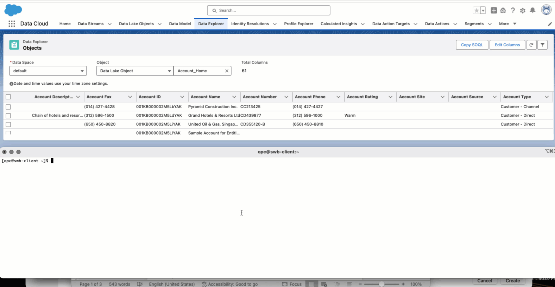Select the United Oil & Gas row checkbox
555x287 pixels.
point(8,124)
